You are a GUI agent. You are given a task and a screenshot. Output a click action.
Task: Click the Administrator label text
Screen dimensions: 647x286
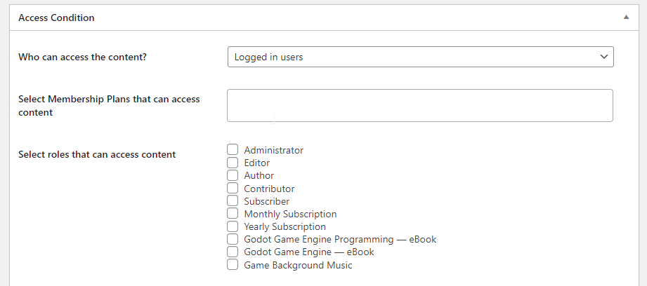(273, 150)
